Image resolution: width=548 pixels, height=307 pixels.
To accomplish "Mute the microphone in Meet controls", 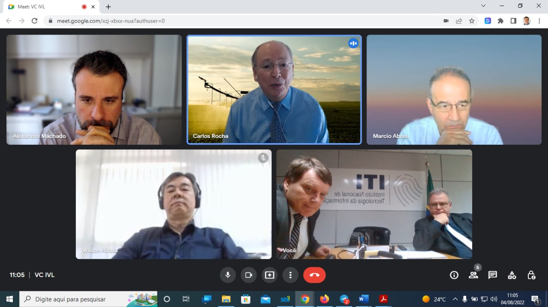I will [228, 275].
